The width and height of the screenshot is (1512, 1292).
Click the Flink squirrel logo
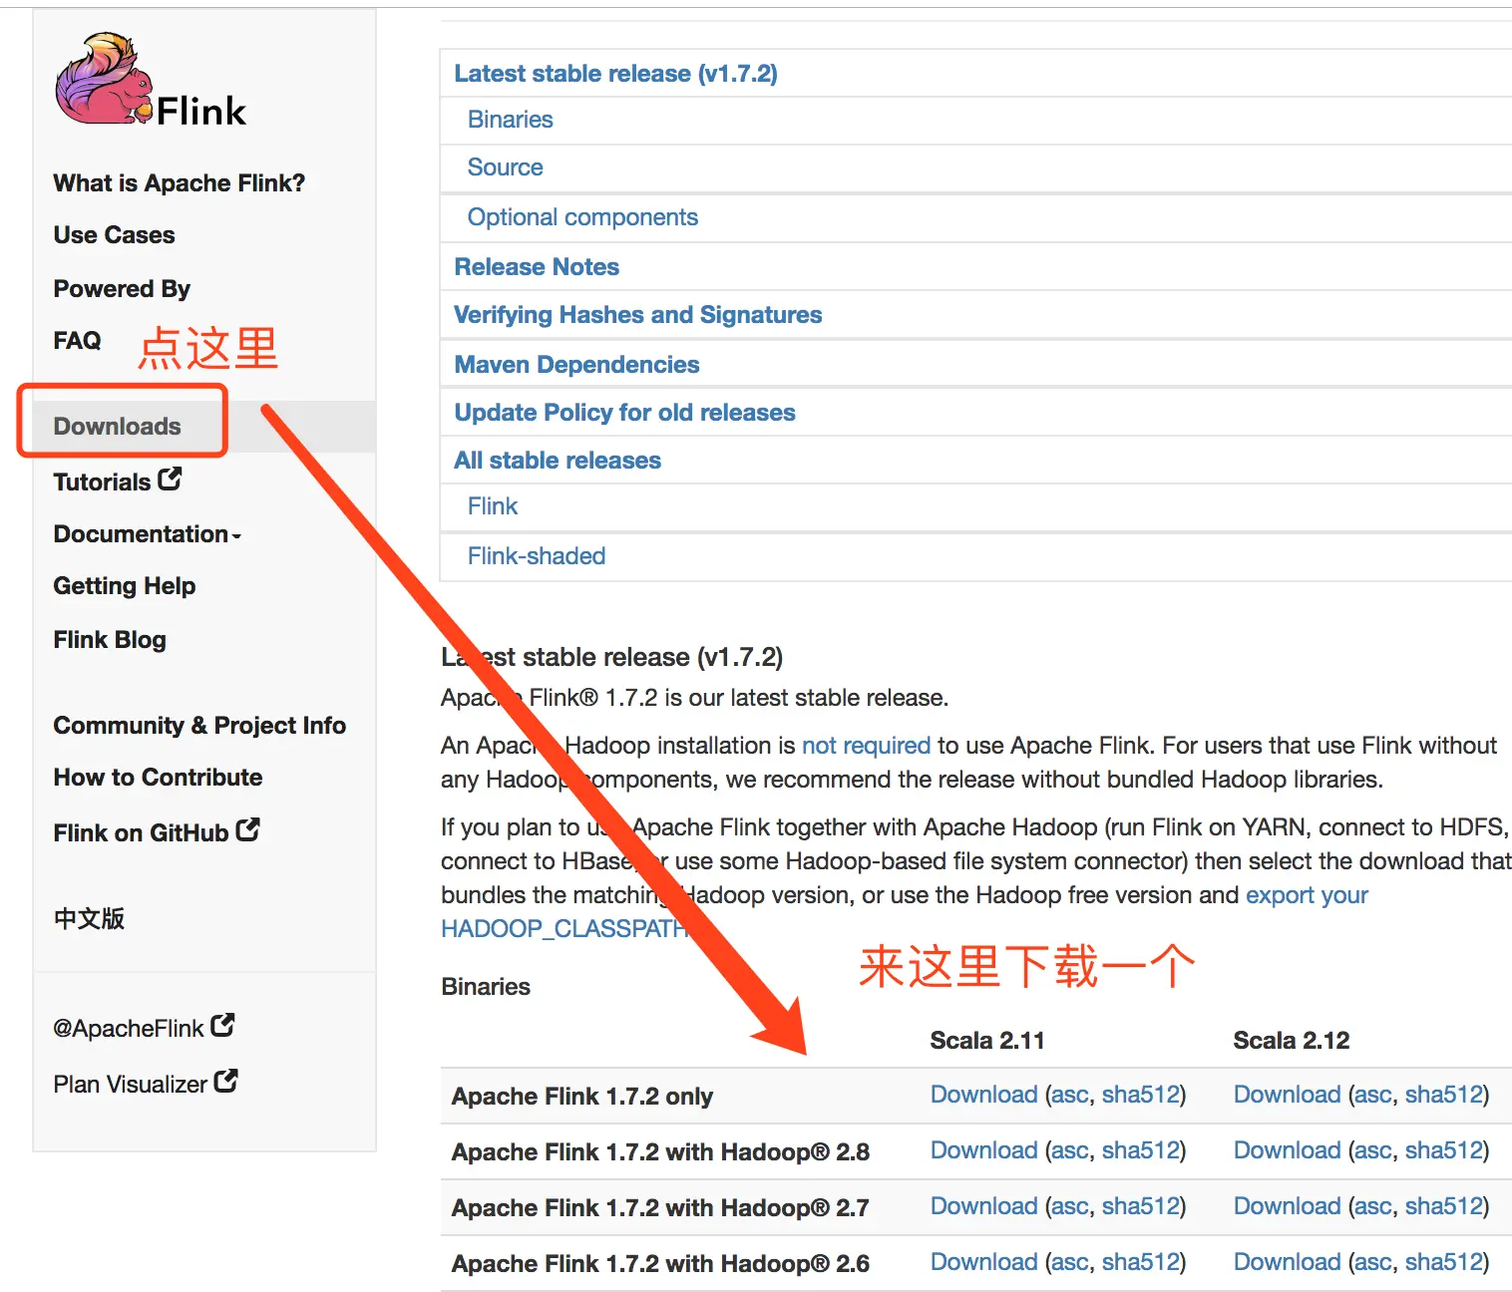(151, 80)
